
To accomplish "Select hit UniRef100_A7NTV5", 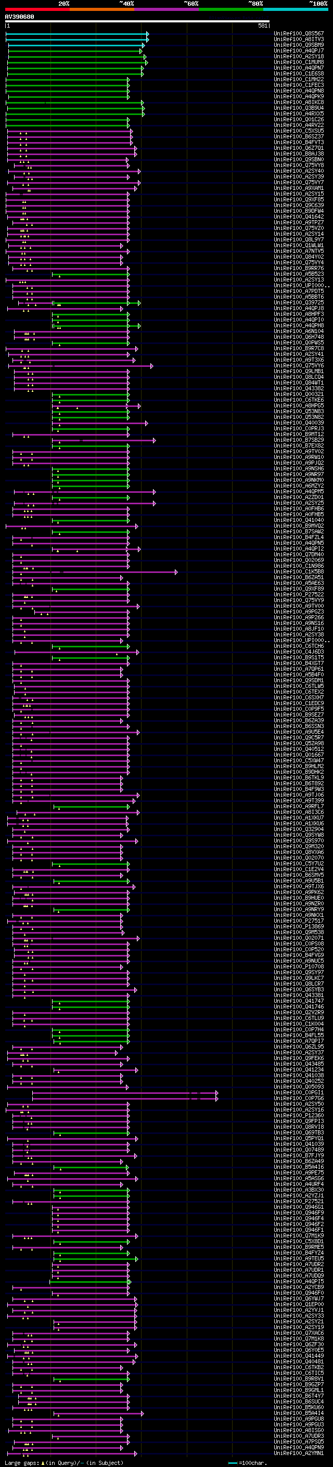I will point(299,251).
